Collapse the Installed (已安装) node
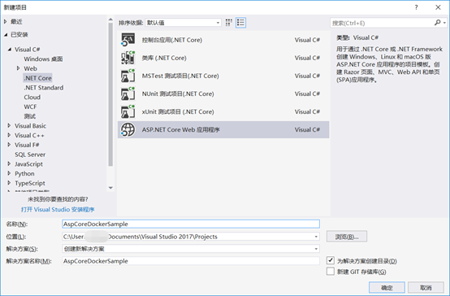 coord(6,34)
